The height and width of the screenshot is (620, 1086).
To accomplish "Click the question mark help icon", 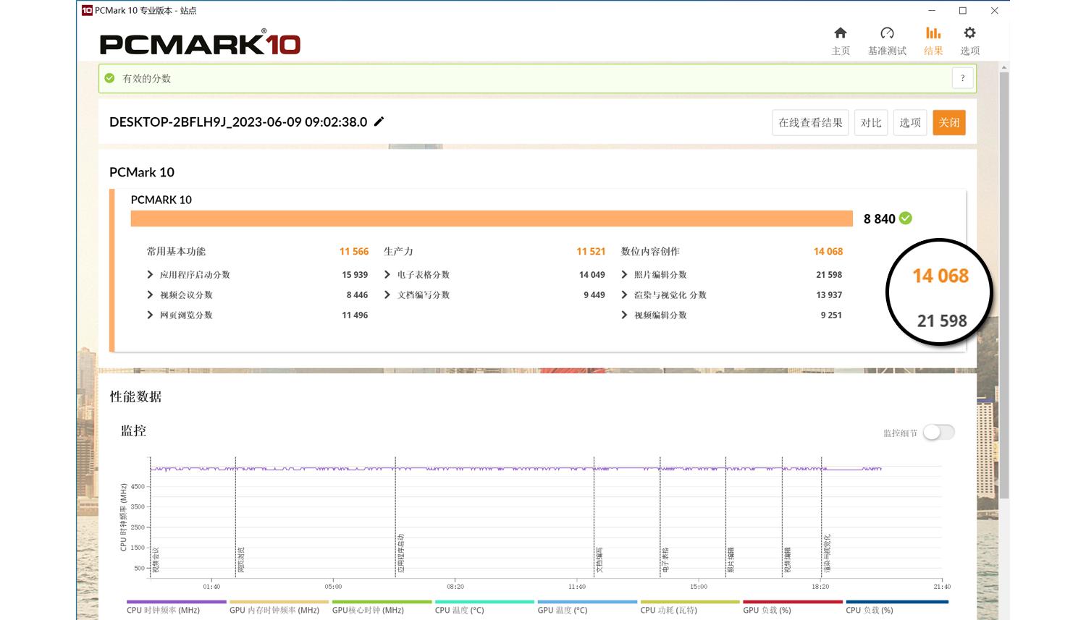I will pos(962,77).
